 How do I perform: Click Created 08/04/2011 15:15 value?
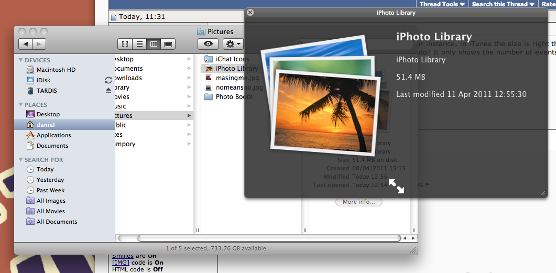[x=379, y=168]
